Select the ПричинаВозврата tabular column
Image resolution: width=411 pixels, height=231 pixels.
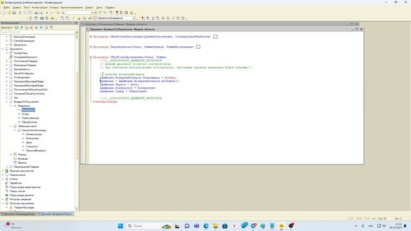pos(36,151)
